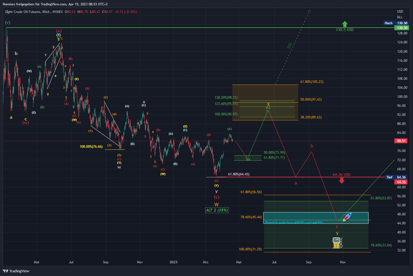Click the yellow label 100.00%(76.66)

click(x=91, y=147)
